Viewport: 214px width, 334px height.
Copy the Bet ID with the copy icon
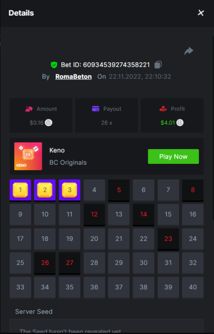click(x=158, y=65)
